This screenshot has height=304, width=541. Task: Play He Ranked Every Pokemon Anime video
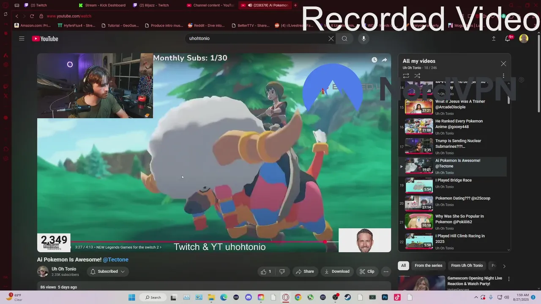[x=453, y=127]
